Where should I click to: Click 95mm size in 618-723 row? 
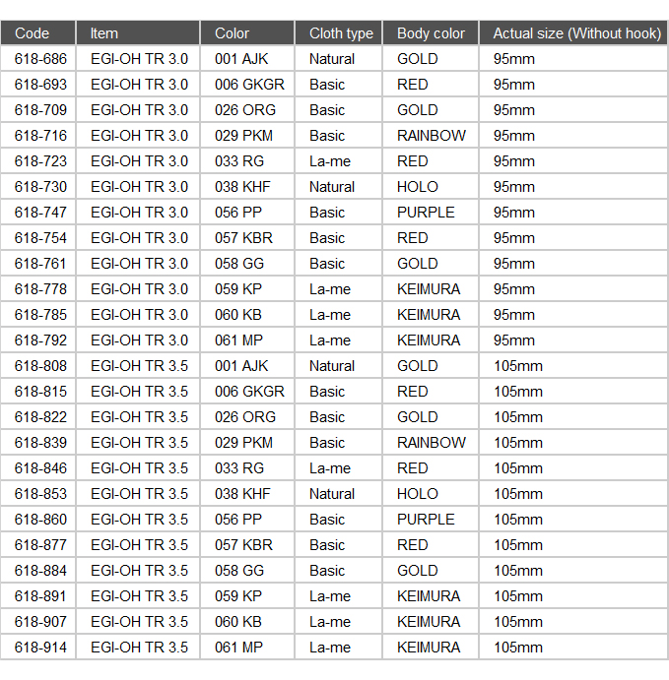[514, 161]
